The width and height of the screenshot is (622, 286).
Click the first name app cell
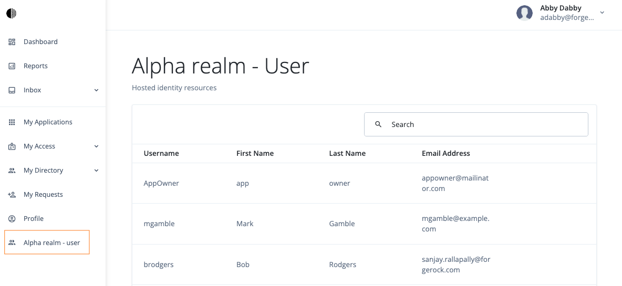243,183
